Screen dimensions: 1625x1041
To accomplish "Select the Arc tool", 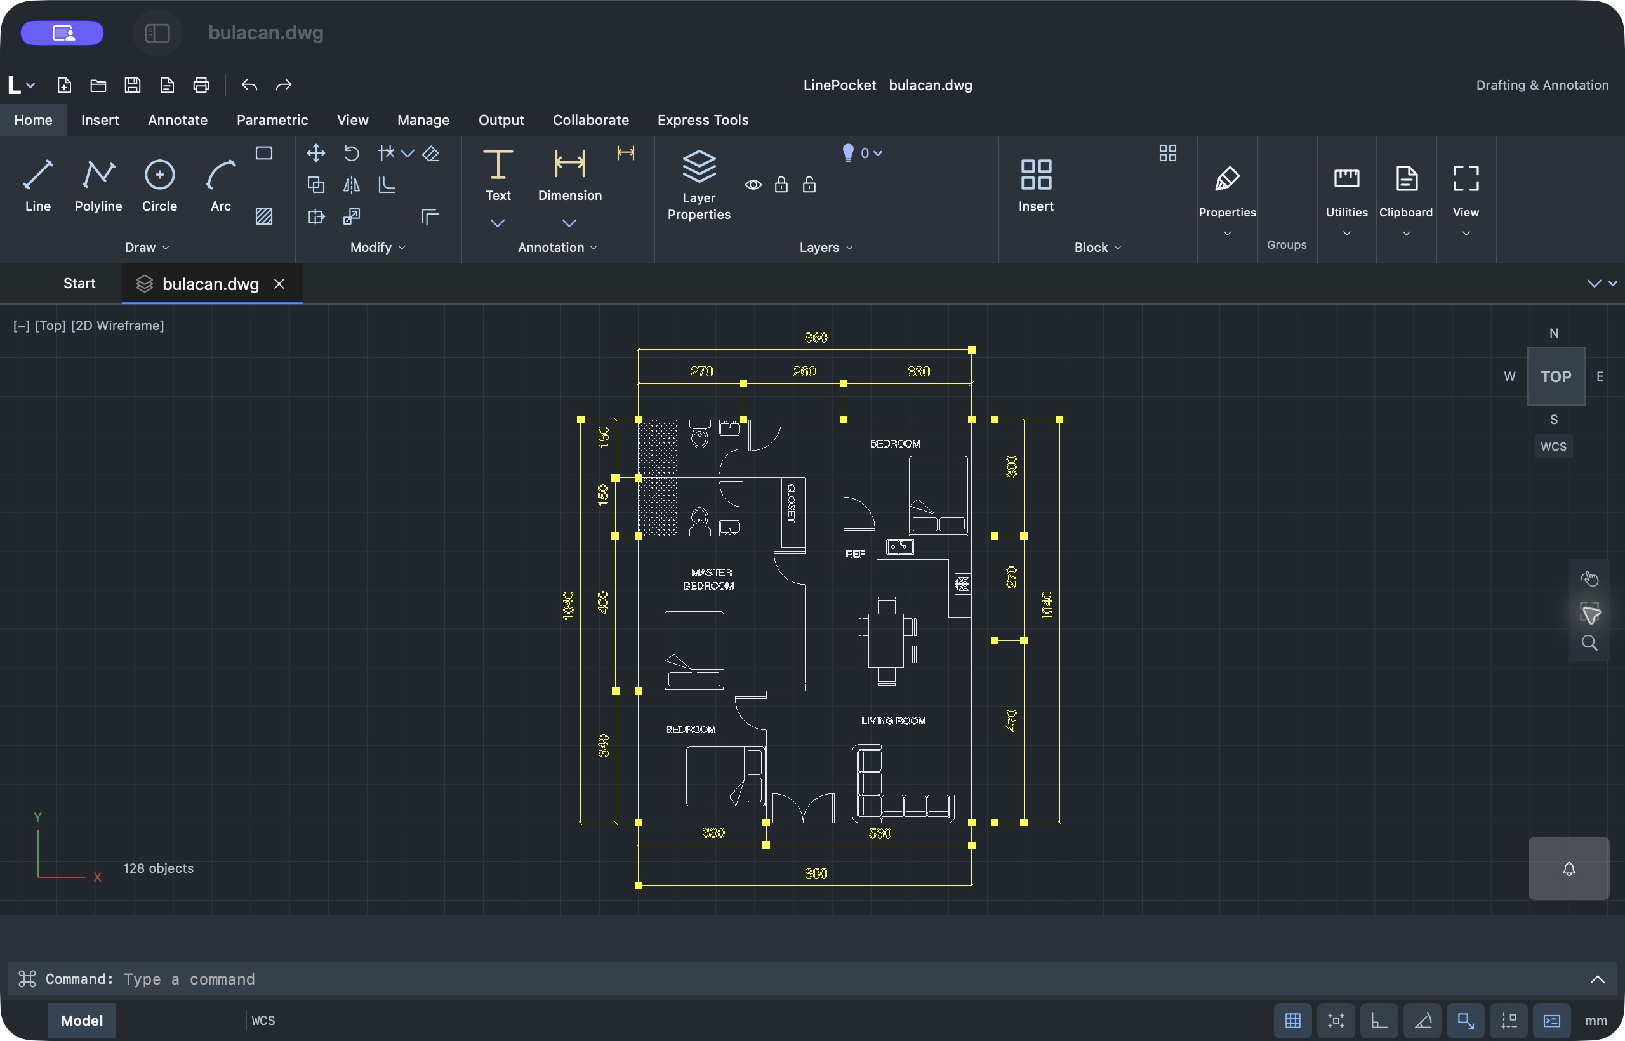I will pyautogui.click(x=221, y=186).
